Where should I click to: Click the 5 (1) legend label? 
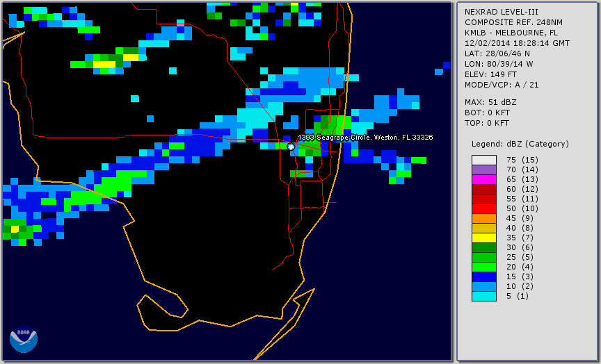click(518, 296)
